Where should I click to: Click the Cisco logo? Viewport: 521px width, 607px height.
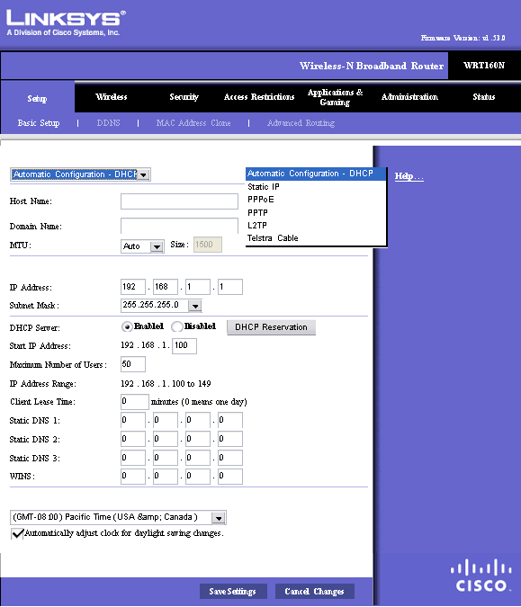481,576
